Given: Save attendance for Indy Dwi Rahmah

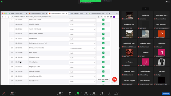Looking at the screenshot, I should [103, 71].
